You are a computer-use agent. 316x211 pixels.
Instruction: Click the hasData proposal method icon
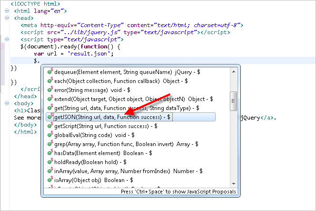pyautogui.click(x=50, y=153)
